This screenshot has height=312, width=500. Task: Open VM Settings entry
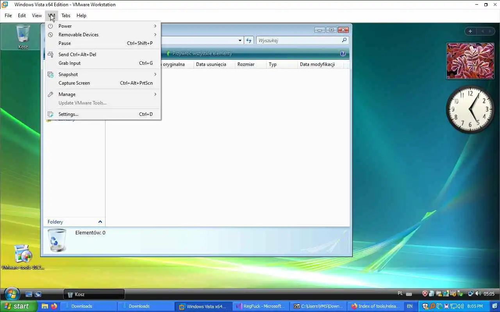click(103, 114)
